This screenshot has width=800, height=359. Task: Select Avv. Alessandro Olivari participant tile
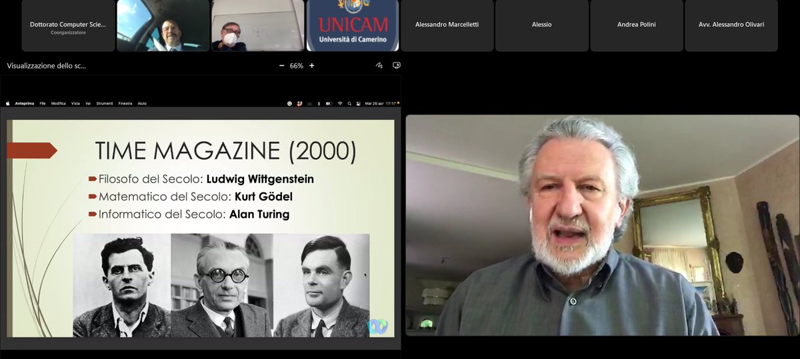point(731,26)
